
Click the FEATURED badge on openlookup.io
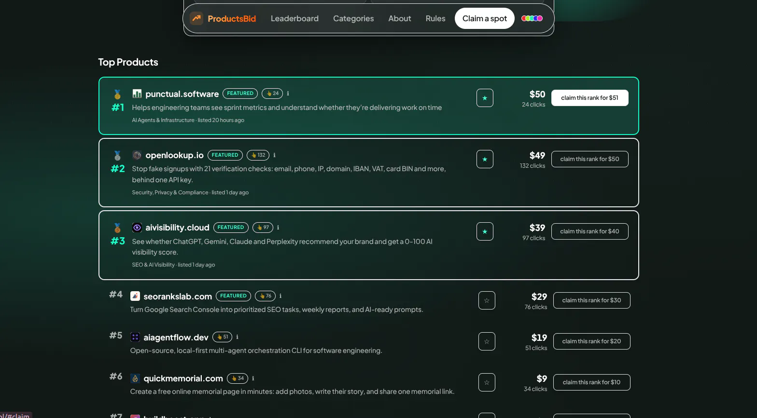click(x=225, y=155)
